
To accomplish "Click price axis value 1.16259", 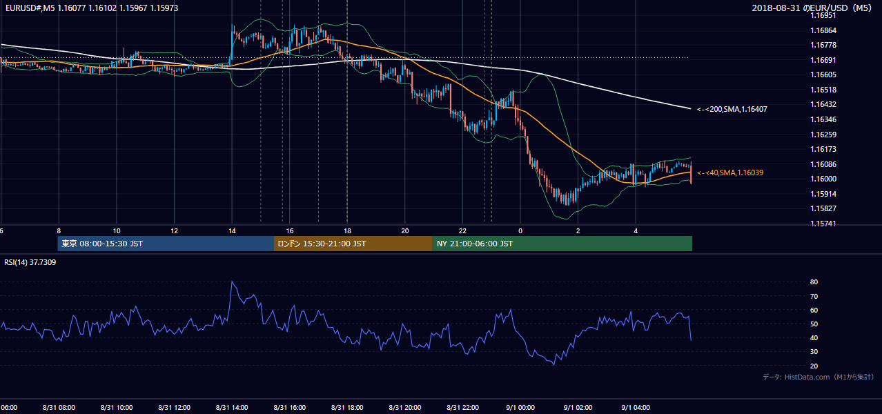I will point(823,135).
